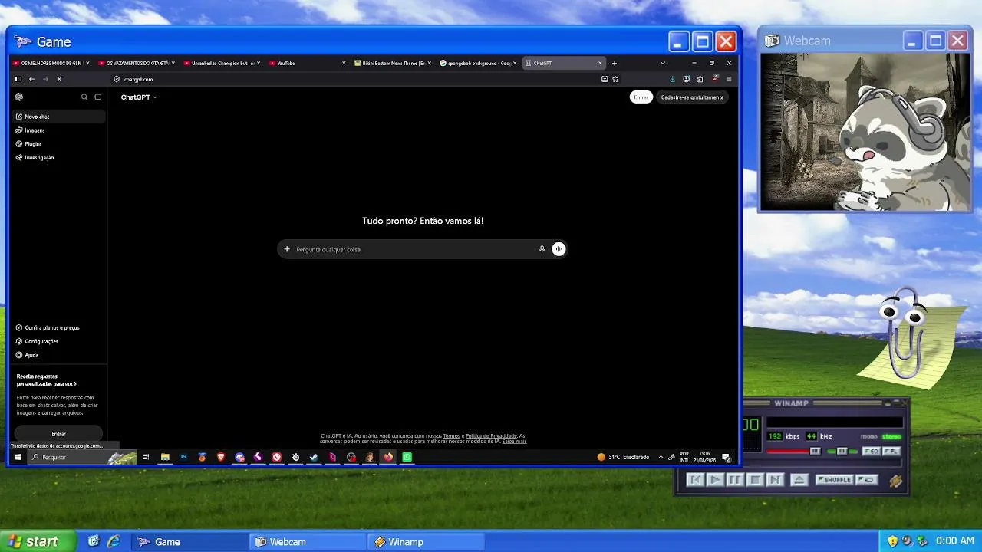This screenshot has width=982, height=552.
Task: Open the tab search dropdown arrow
Action: (x=663, y=63)
